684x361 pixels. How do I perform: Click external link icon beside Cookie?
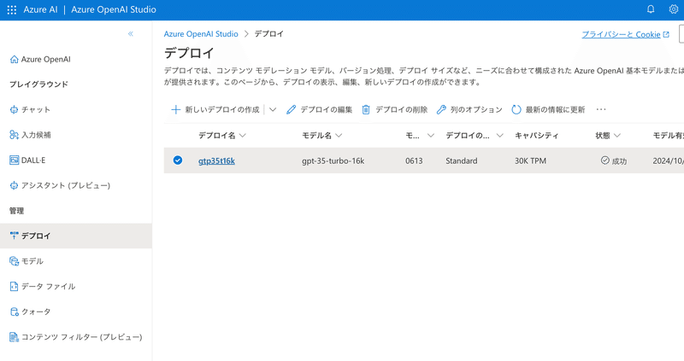pos(666,34)
